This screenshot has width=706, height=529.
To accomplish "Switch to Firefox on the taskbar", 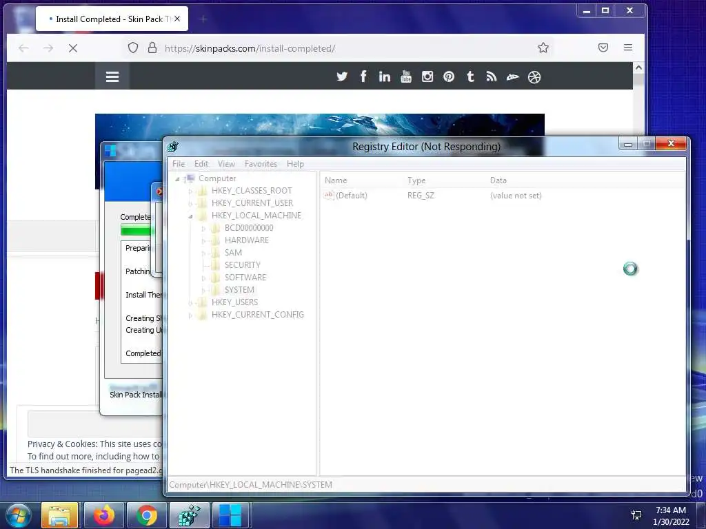I will point(103,515).
